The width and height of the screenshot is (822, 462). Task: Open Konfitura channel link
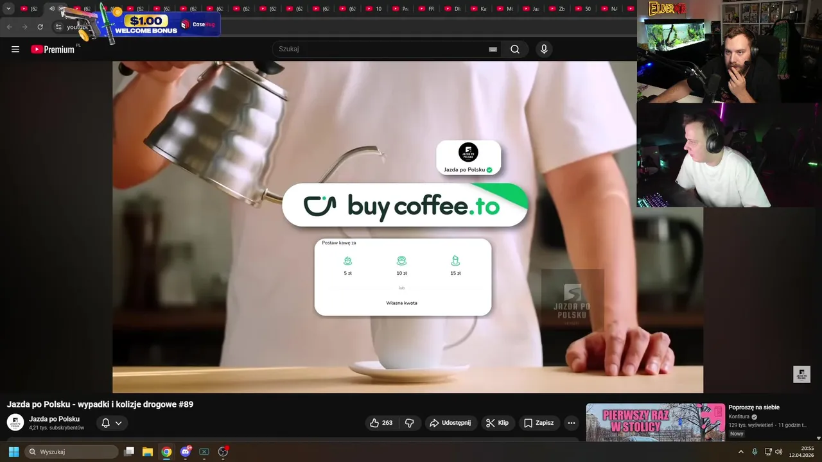(x=739, y=416)
